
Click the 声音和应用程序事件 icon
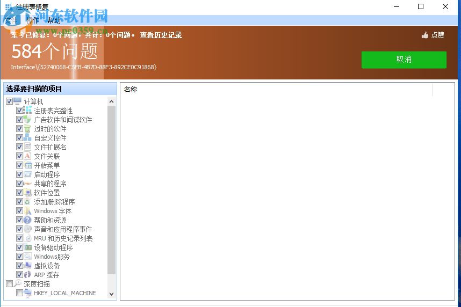27,229
